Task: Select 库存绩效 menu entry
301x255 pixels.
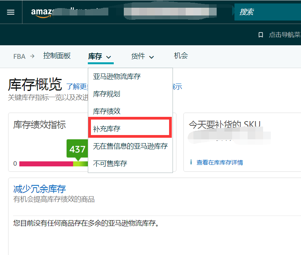Action: click(130, 111)
